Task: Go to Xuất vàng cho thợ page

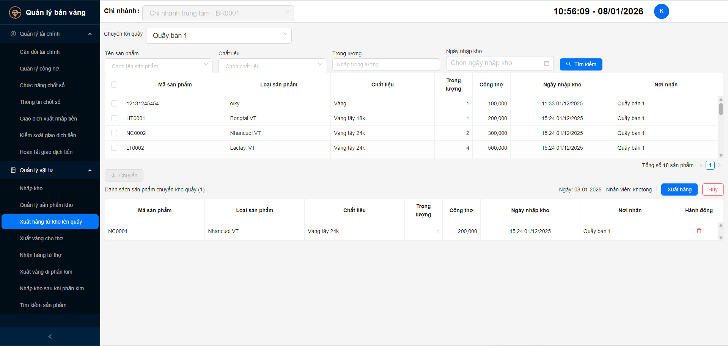Action: [x=41, y=238]
